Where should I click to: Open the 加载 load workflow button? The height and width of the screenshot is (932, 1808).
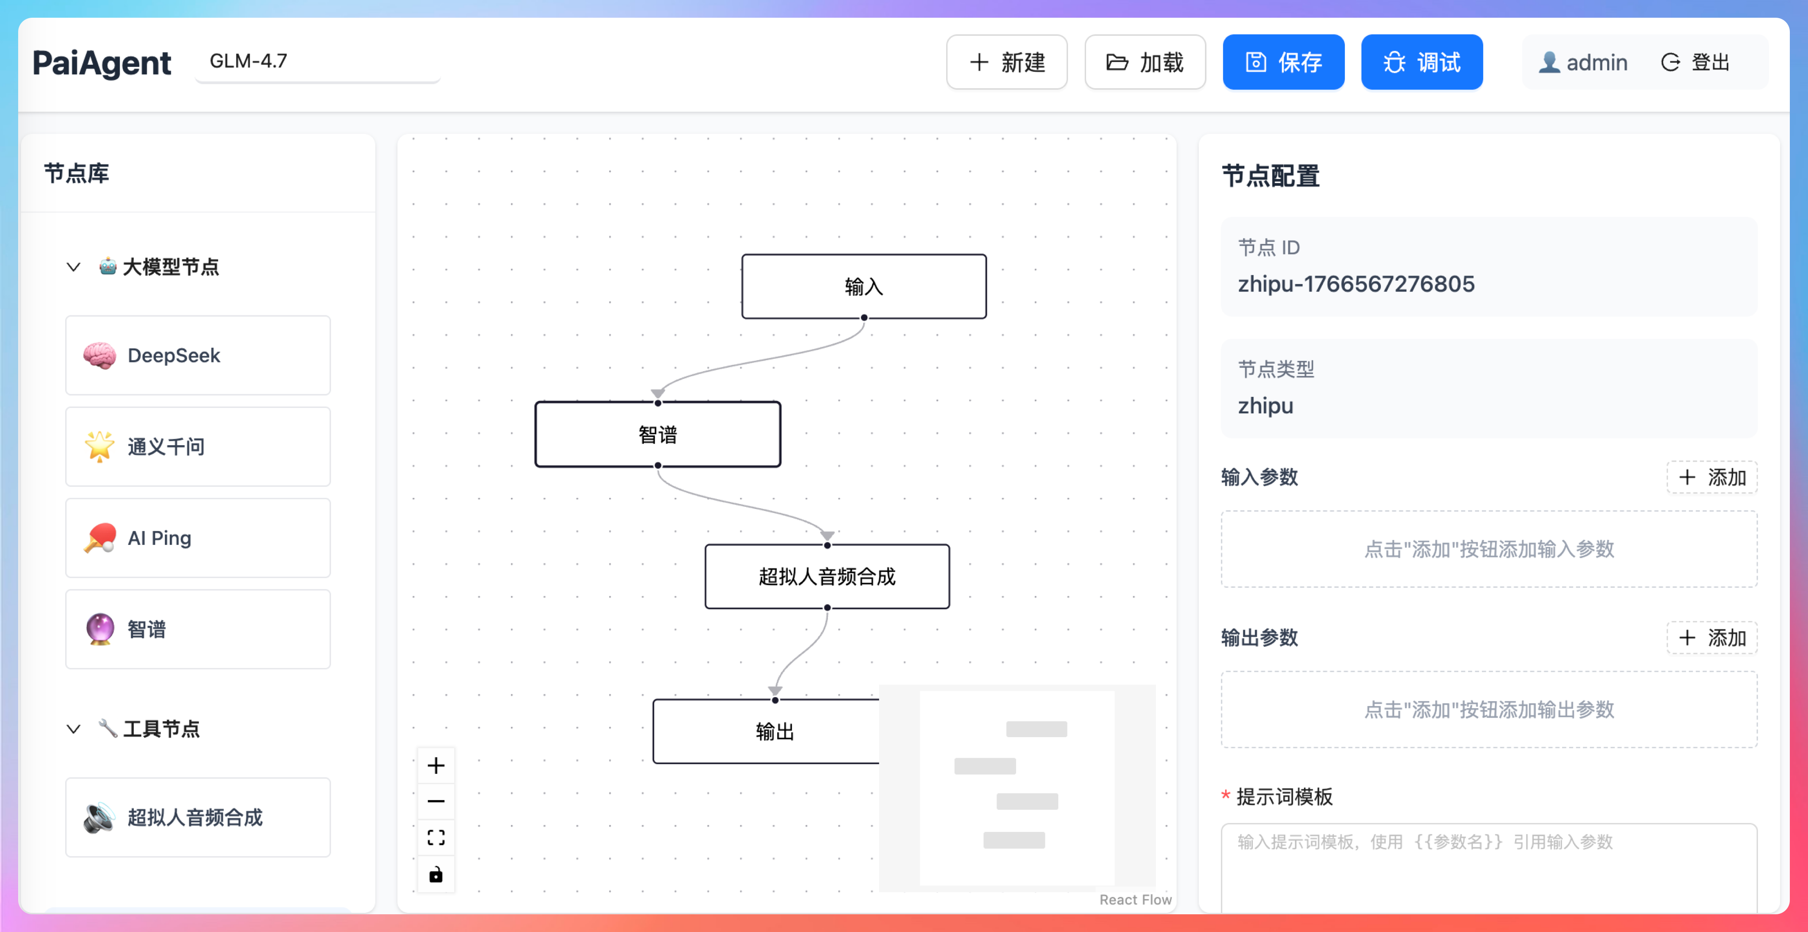pos(1145,62)
